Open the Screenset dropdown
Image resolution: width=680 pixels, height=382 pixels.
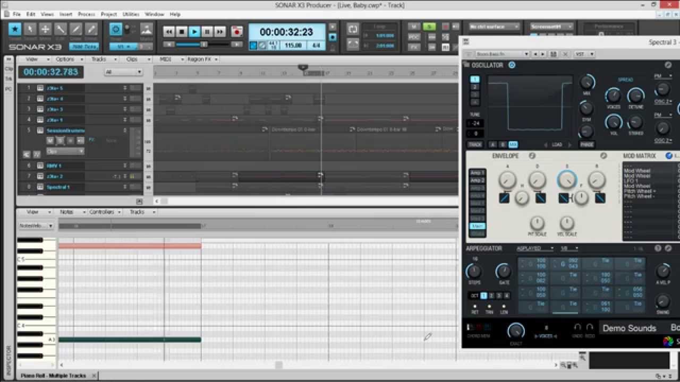552,27
